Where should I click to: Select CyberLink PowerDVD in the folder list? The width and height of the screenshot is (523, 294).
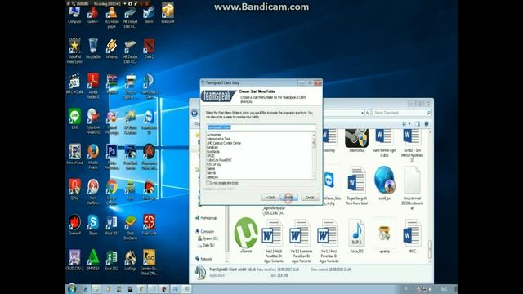[219, 160]
